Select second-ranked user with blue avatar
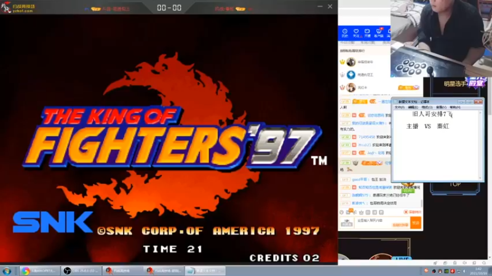The width and height of the screenshot is (492, 276). (351, 75)
